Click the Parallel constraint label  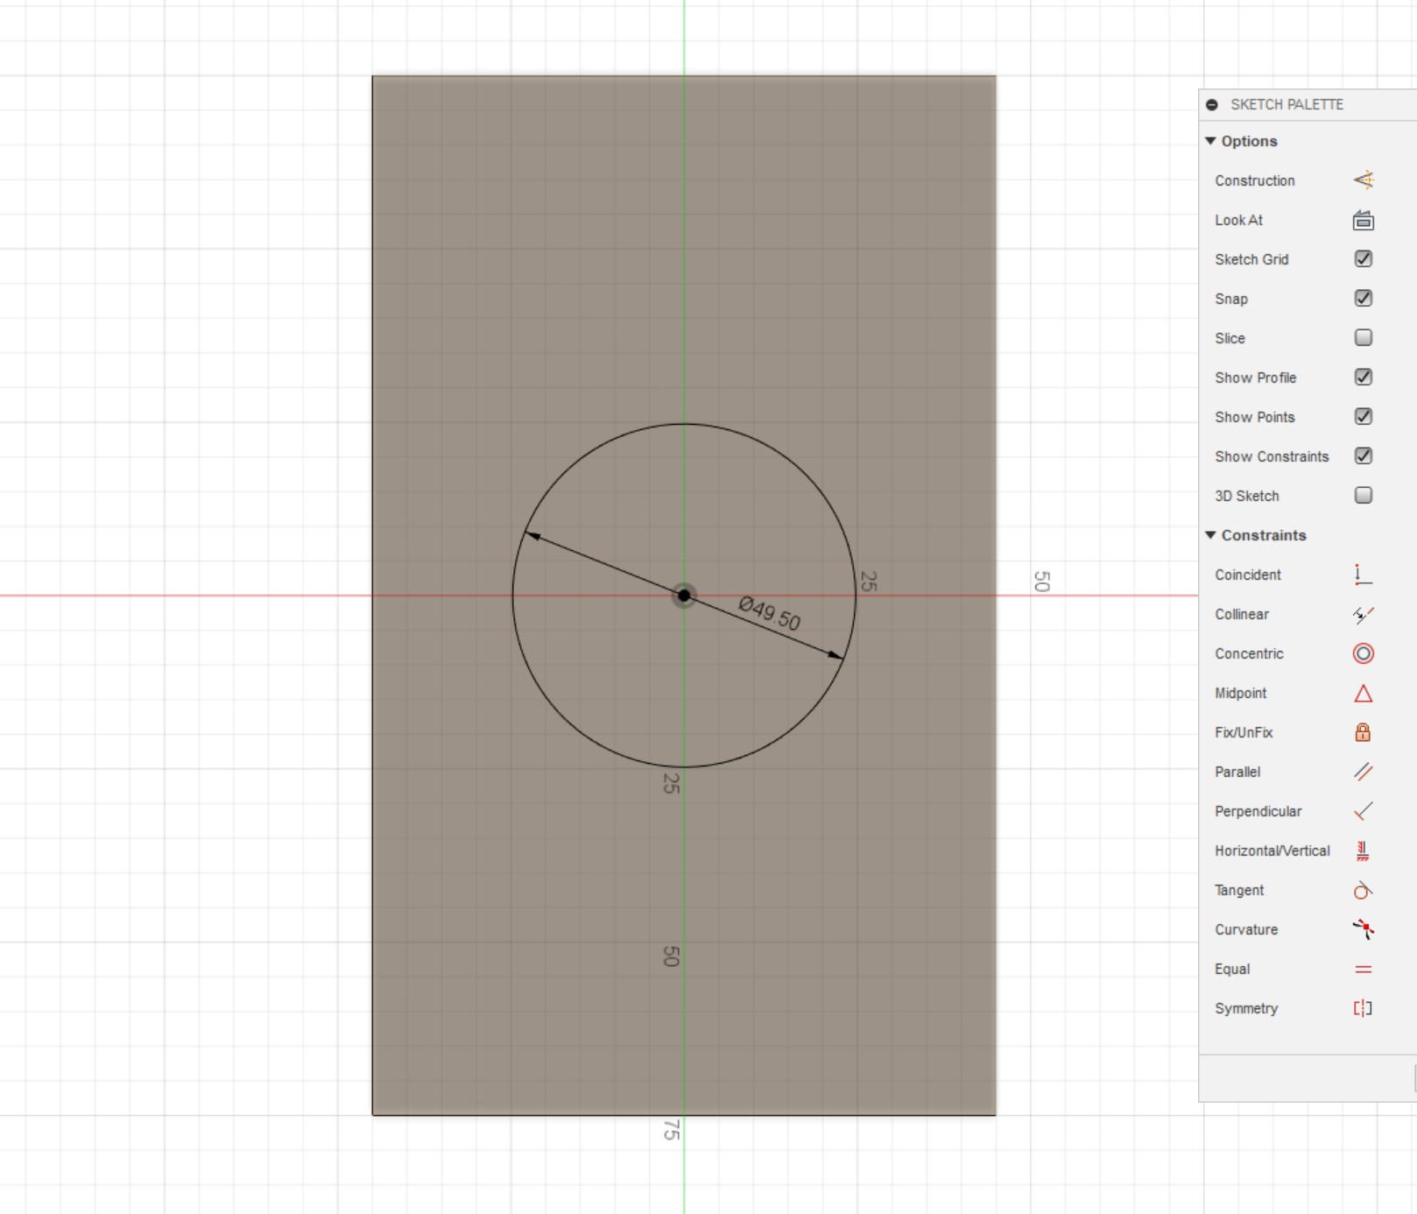click(x=1237, y=772)
